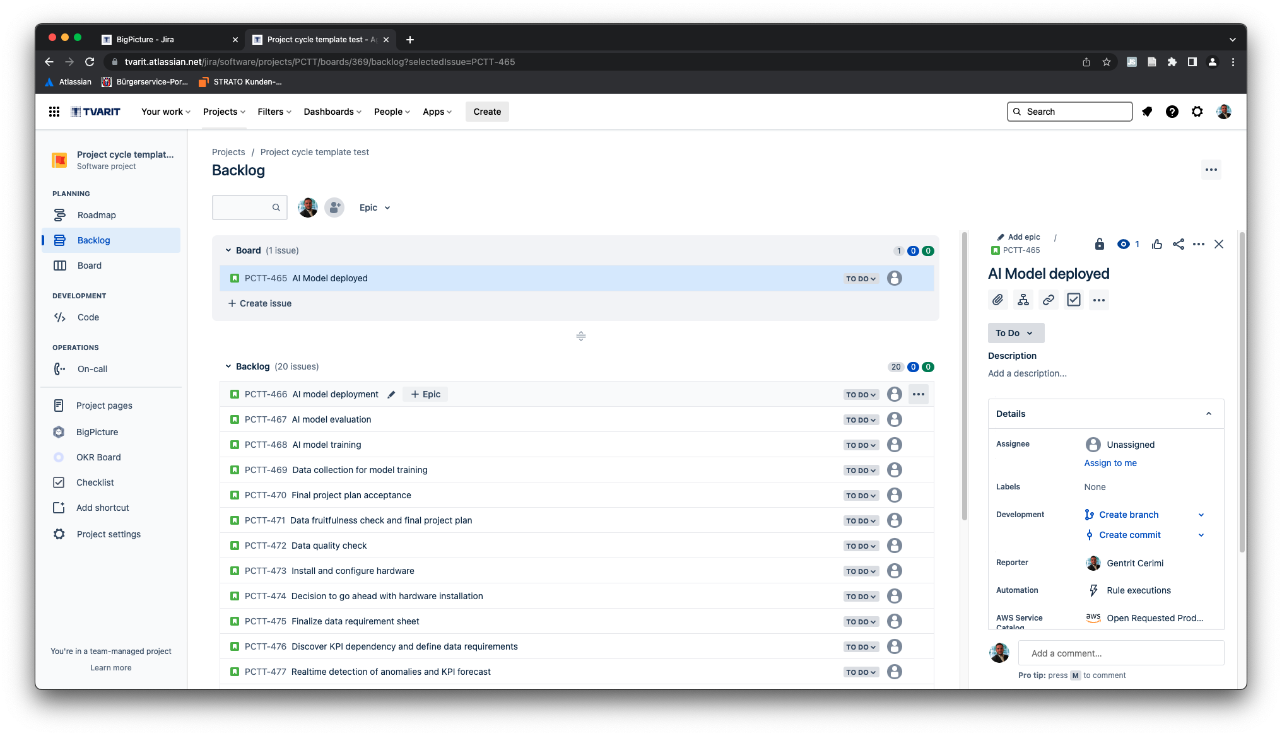Click the backlog search field

pyautogui.click(x=250, y=207)
